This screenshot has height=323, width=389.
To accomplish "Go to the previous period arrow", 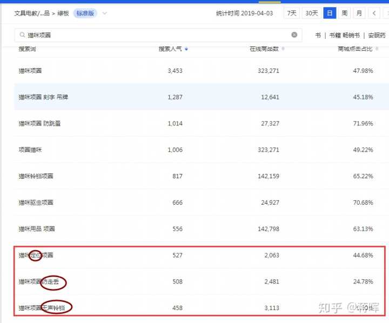I will (x=373, y=14).
